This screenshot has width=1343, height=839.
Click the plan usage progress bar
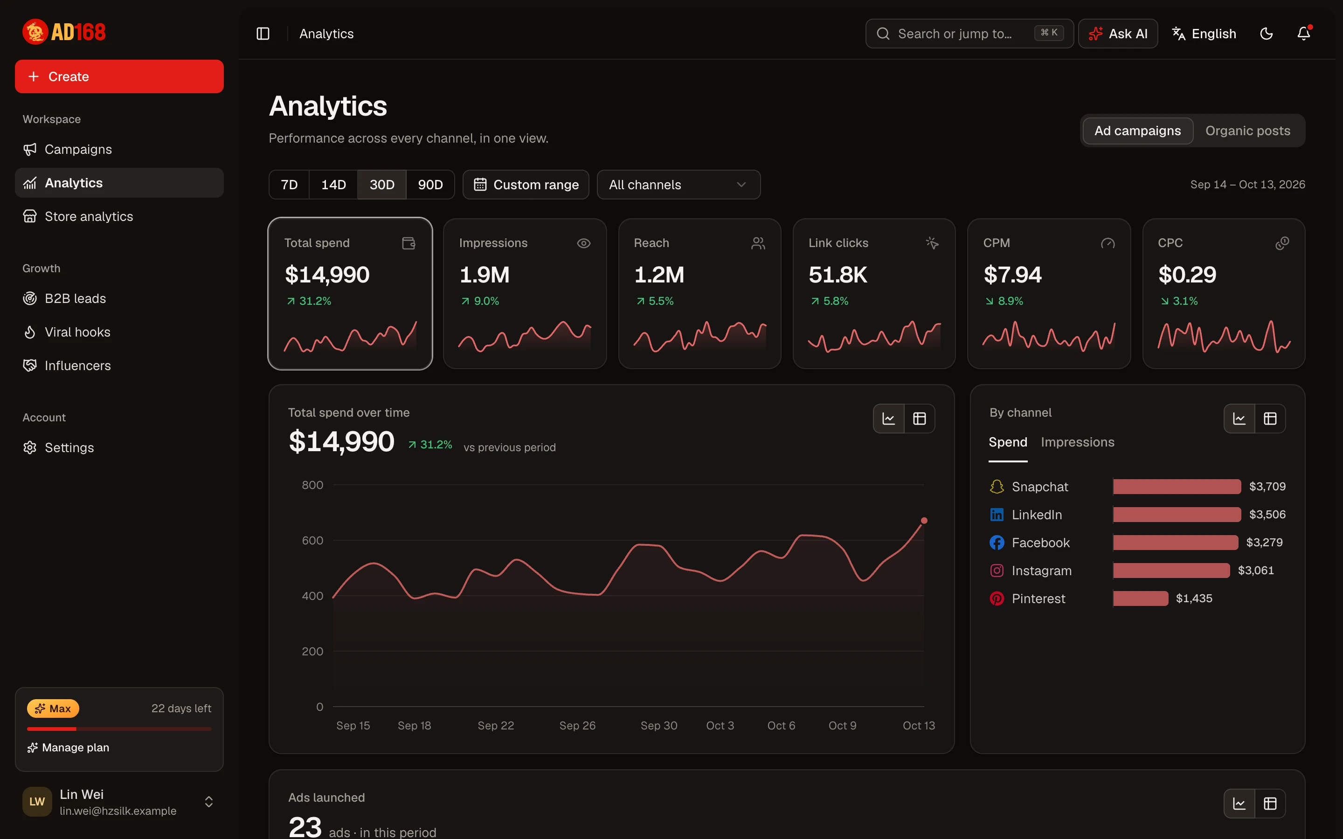pos(119,729)
